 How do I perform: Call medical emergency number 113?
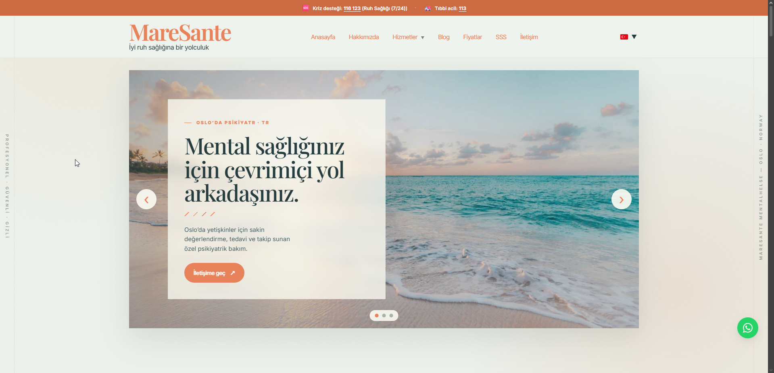pyautogui.click(x=462, y=8)
